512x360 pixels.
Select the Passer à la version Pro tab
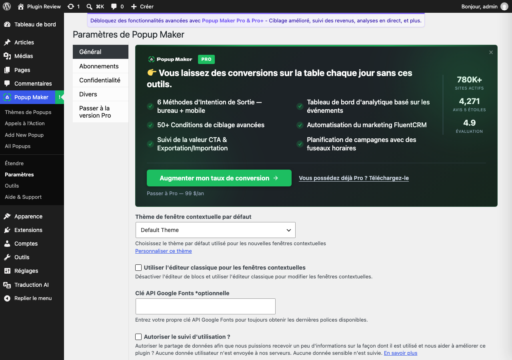100,112
